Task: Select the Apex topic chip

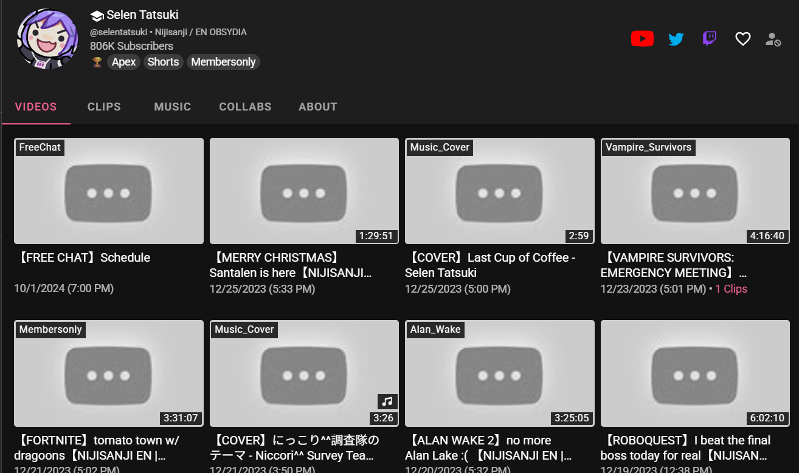Action: click(x=124, y=62)
